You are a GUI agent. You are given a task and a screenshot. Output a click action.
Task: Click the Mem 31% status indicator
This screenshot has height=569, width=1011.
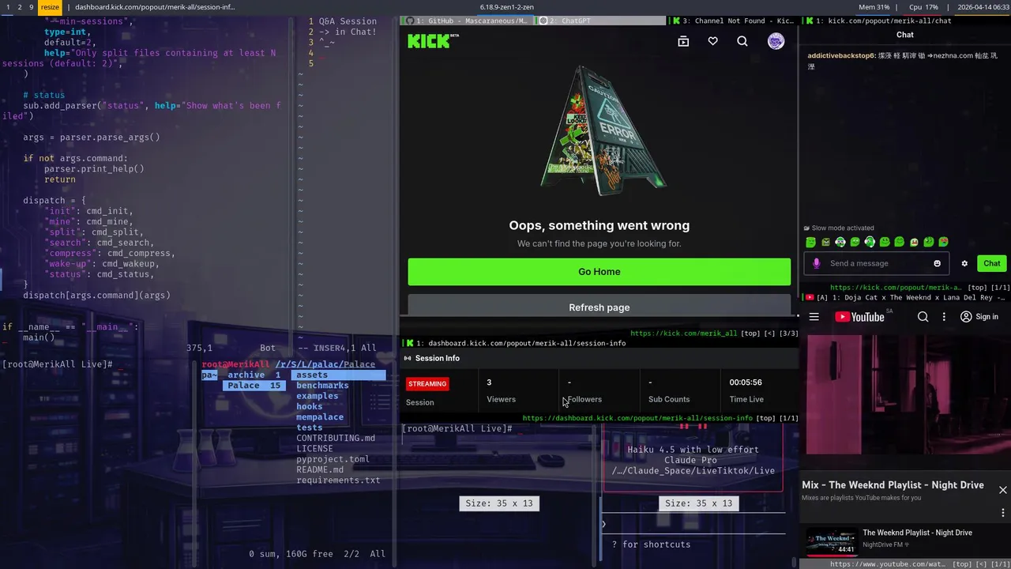(874, 7)
